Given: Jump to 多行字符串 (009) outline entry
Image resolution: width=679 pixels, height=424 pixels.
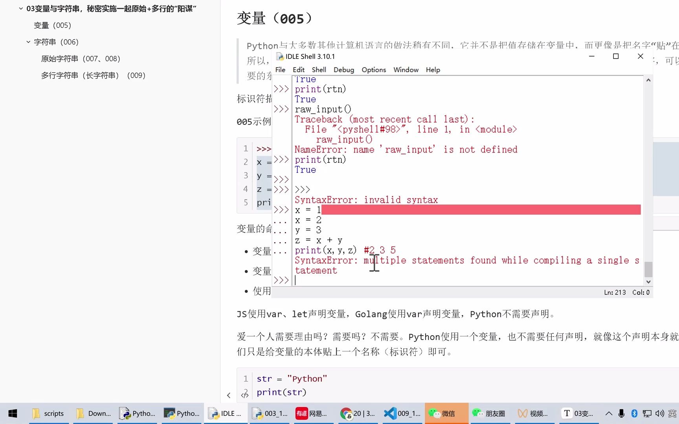Looking at the screenshot, I should pos(93,75).
